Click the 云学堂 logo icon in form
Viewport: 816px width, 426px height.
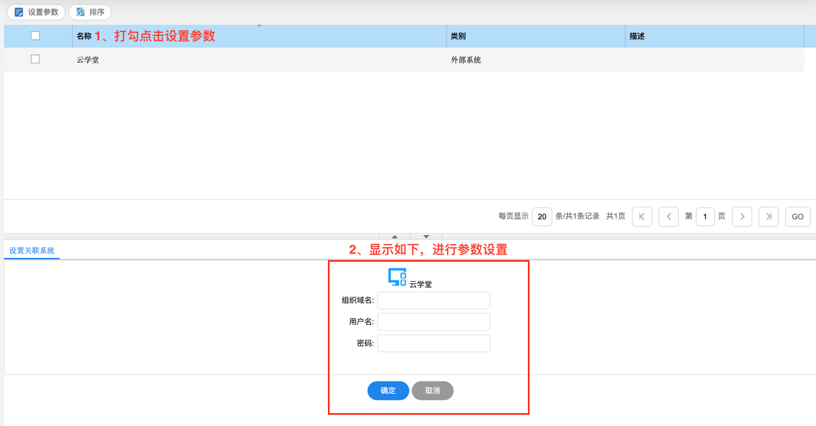[x=397, y=277]
